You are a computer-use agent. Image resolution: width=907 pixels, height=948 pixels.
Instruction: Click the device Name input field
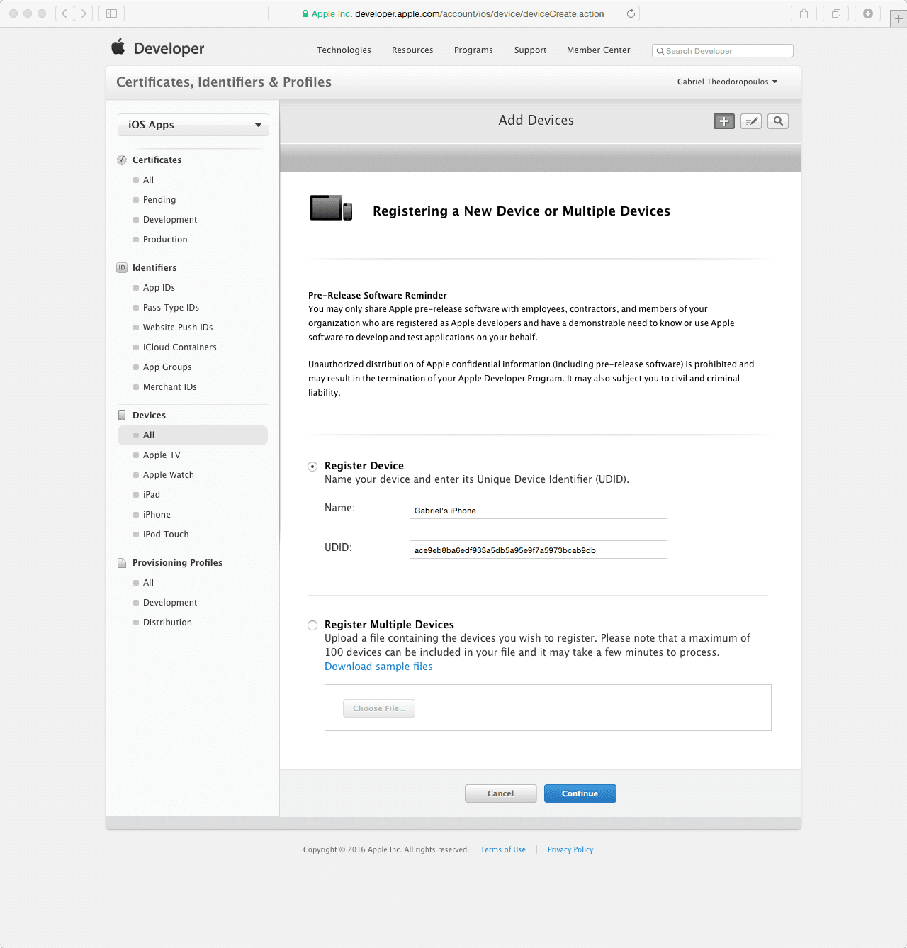[x=539, y=510]
